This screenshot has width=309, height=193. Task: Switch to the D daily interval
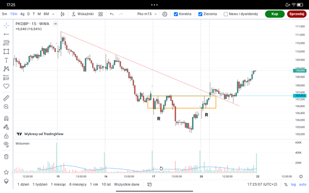click(x=28, y=14)
